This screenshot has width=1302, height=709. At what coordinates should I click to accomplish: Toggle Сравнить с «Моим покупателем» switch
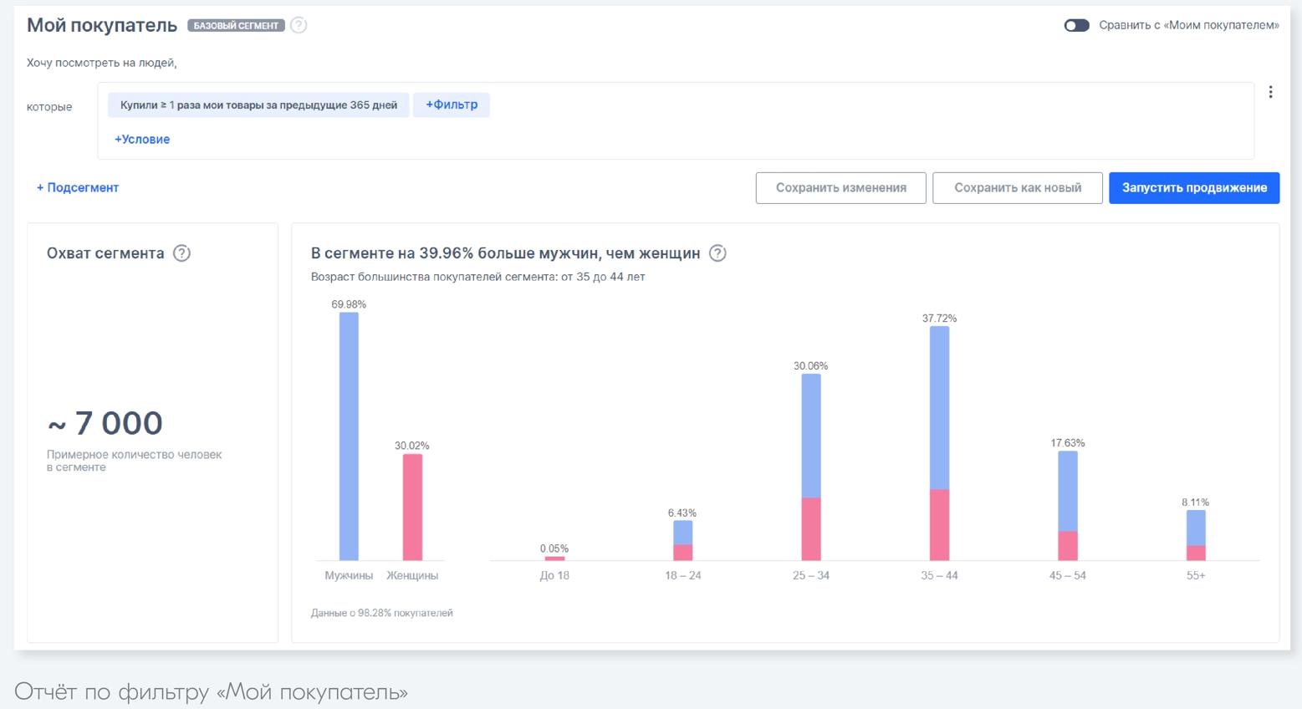pyautogui.click(x=1076, y=25)
